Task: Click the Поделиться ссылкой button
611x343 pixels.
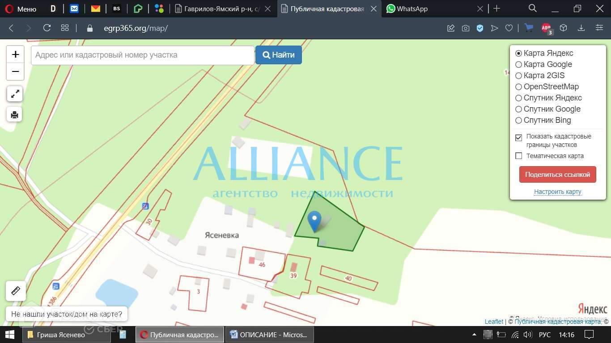Action: [x=558, y=175]
